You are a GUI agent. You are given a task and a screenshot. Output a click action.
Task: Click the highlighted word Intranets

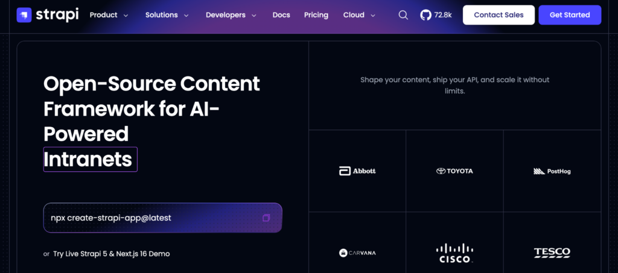click(x=91, y=159)
